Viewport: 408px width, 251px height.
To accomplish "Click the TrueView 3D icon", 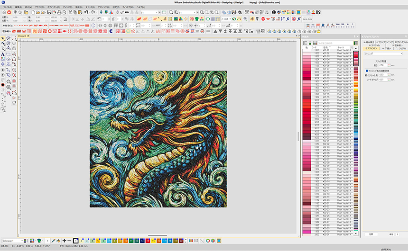I will point(197,31).
